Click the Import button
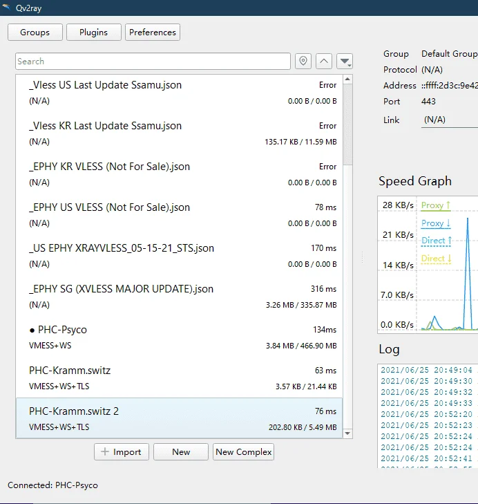Viewport: 478px width, 504px height. click(122, 452)
